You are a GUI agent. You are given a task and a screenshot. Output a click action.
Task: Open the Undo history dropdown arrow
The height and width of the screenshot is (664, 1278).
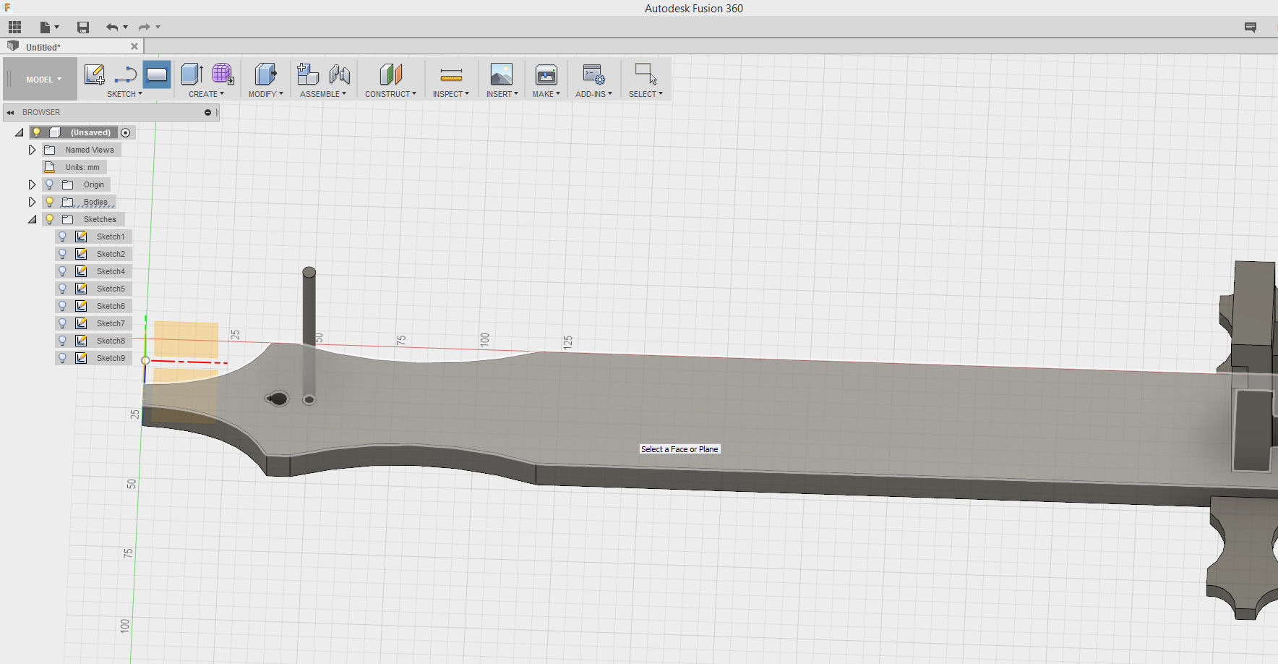[126, 27]
